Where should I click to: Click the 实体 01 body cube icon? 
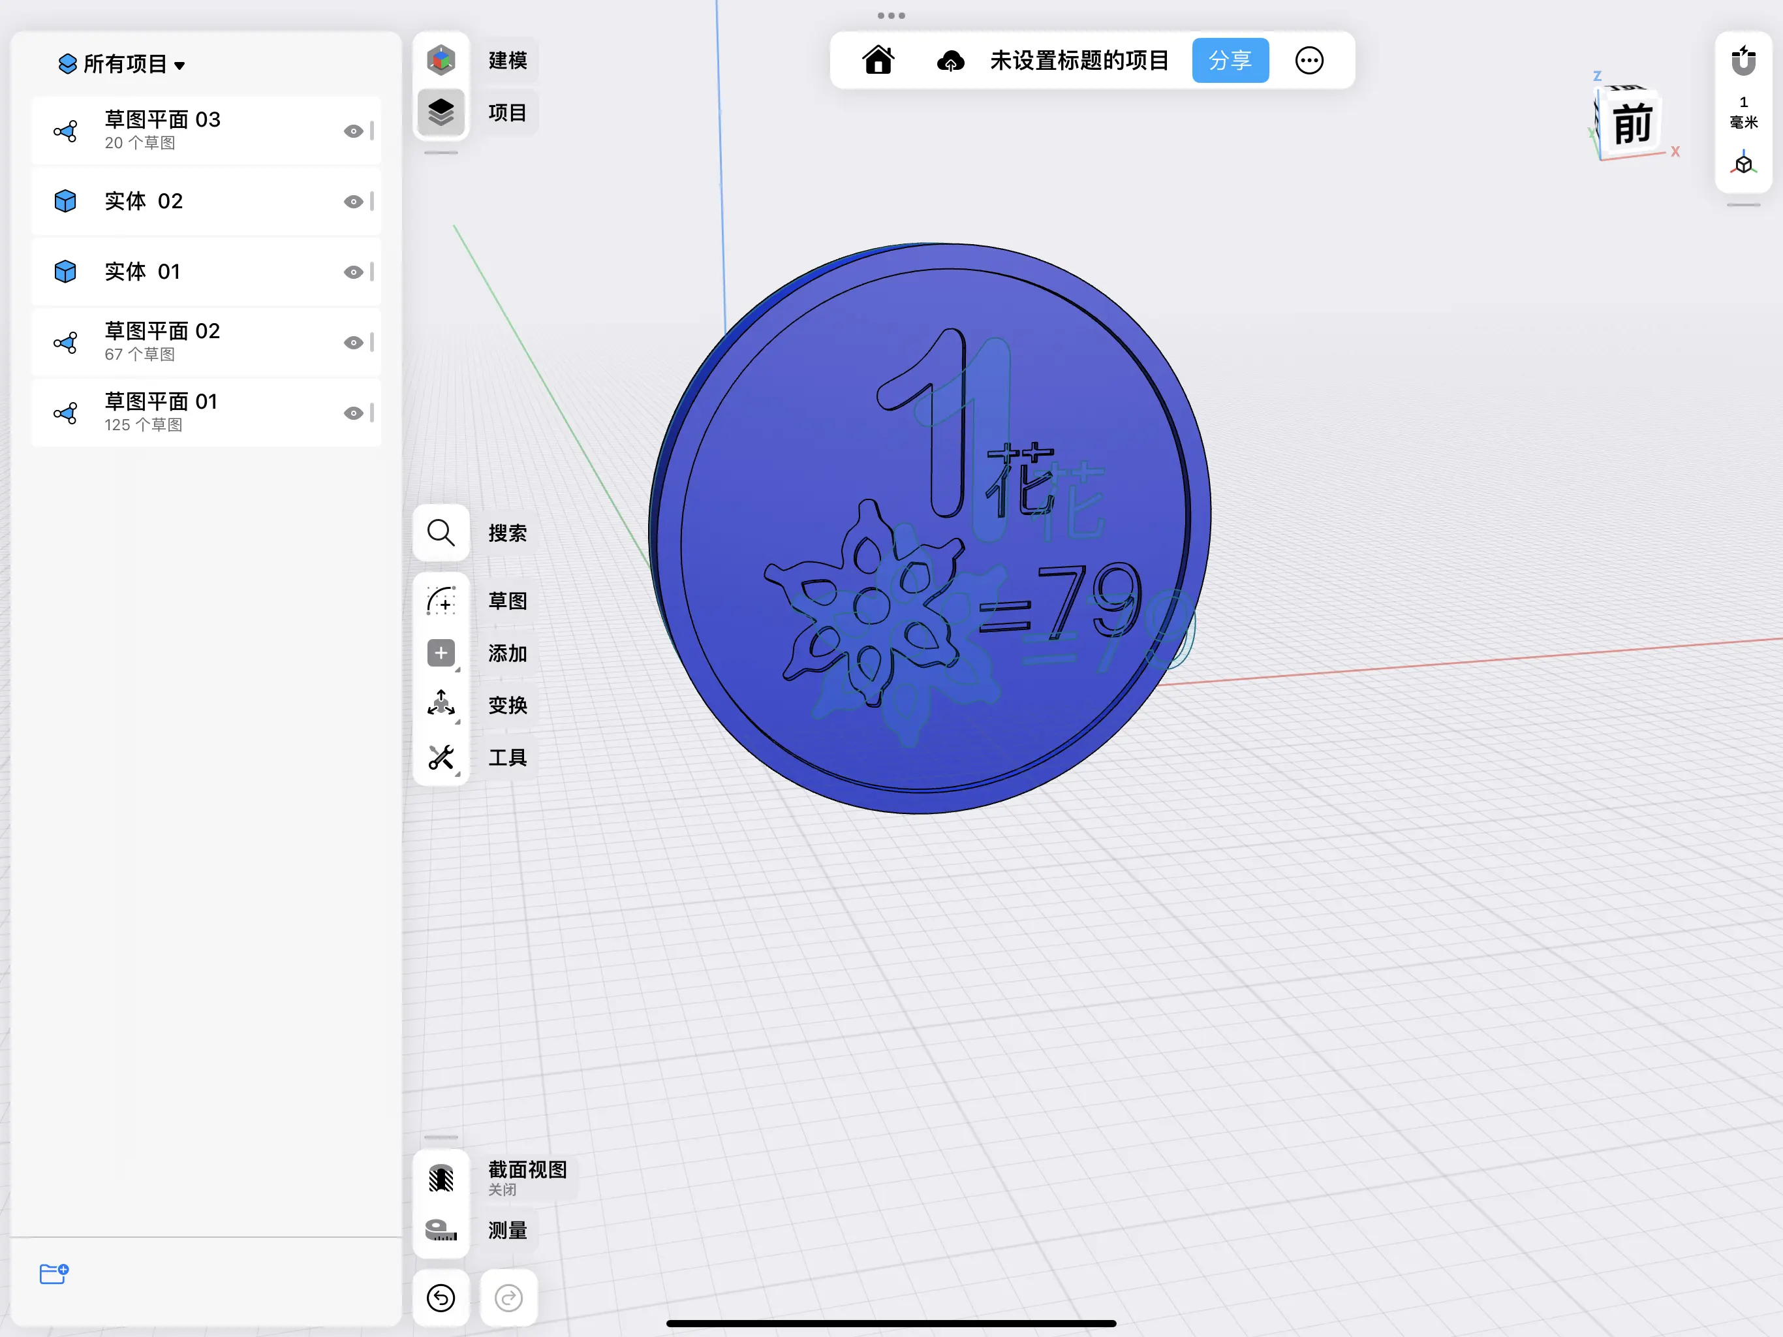pos(65,272)
